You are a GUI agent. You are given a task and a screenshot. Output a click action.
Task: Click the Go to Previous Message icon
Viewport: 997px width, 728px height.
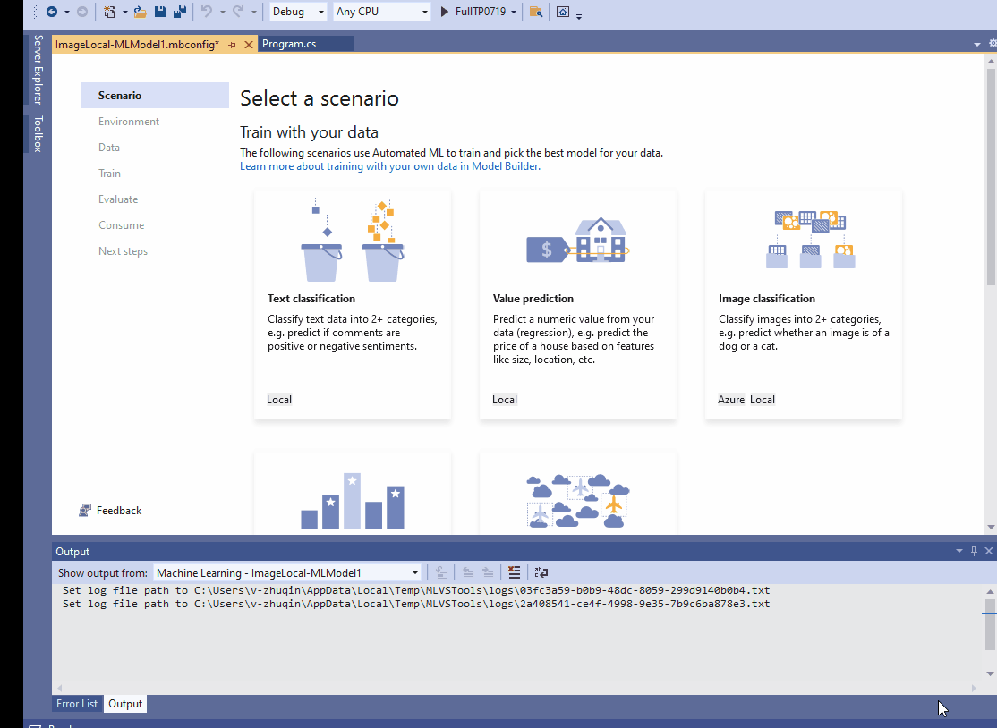coord(468,572)
